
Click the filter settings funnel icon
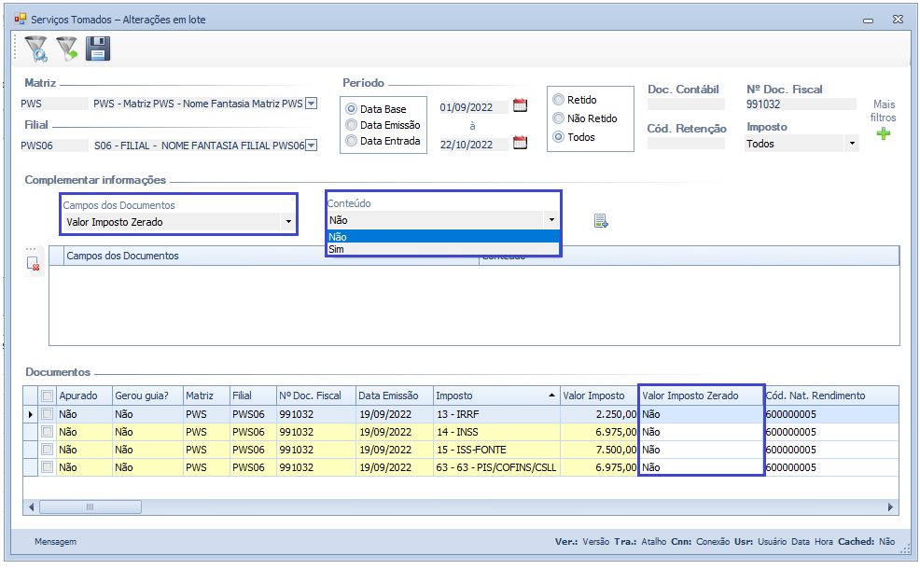36,49
